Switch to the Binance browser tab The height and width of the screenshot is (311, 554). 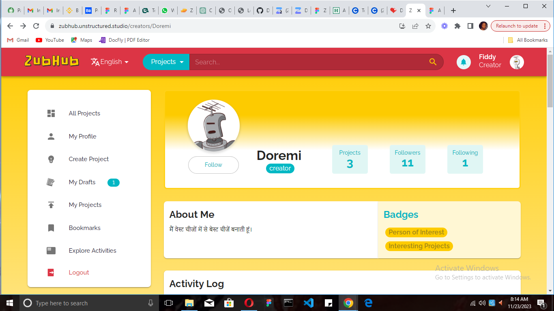[72, 11]
